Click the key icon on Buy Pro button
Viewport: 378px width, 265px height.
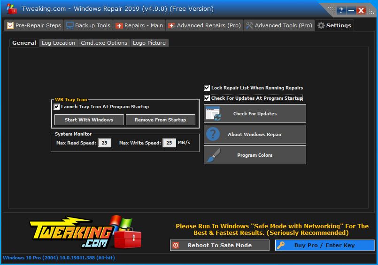280,245
